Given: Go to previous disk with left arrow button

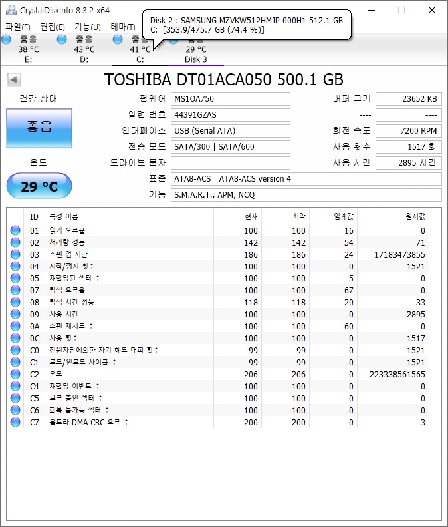Looking at the screenshot, I should (x=14, y=80).
